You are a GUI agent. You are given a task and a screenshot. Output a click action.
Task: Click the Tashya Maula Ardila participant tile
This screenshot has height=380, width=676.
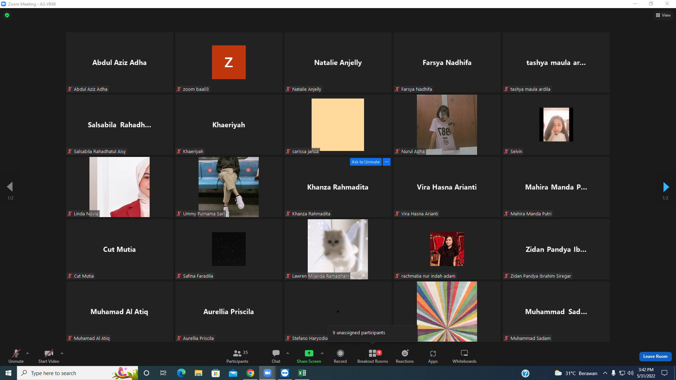pyautogui.click(x=556, y=62)
